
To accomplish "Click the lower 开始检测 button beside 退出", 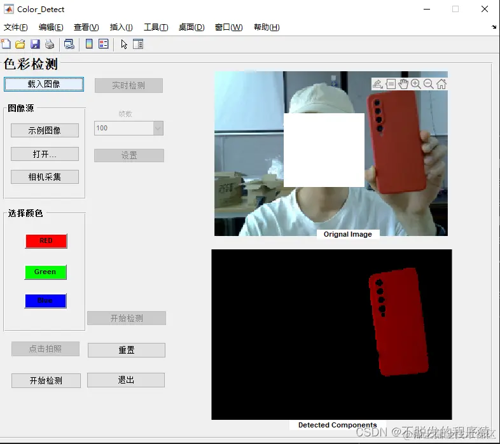I will click(x=46, y=380).
